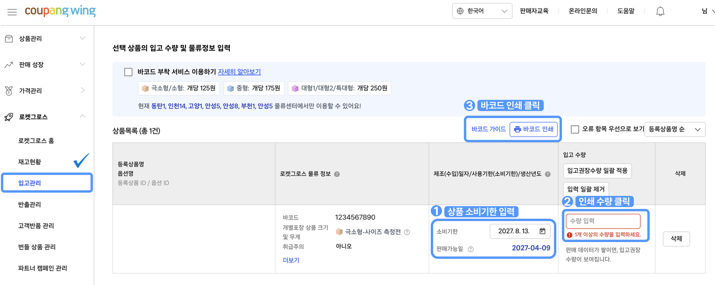Open calendar picker icon in 소비기한 field
The image size is (715, 285).
tap(542, 231)
